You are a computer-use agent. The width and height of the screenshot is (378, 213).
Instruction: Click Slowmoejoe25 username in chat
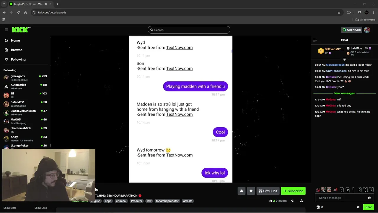coord(335,65)
